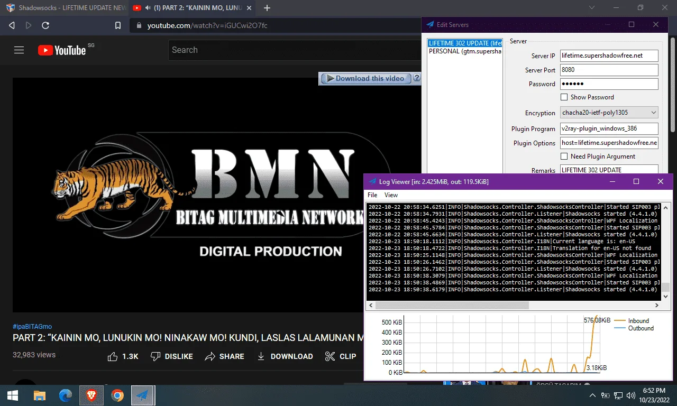
Task: Go back in the browser
Action: click(x=12, y=25)
